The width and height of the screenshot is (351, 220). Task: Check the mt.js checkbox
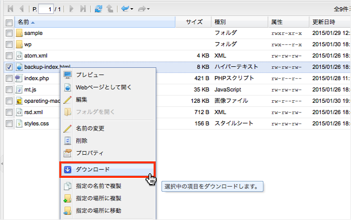(x=9, y=89)
